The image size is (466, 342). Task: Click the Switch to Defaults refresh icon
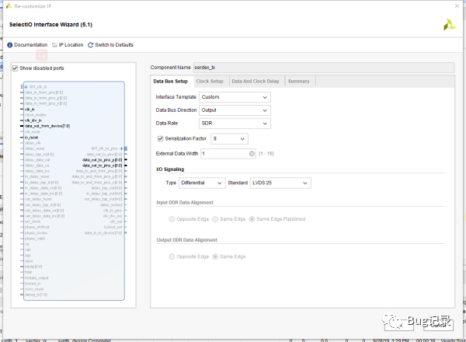[91, 45]
